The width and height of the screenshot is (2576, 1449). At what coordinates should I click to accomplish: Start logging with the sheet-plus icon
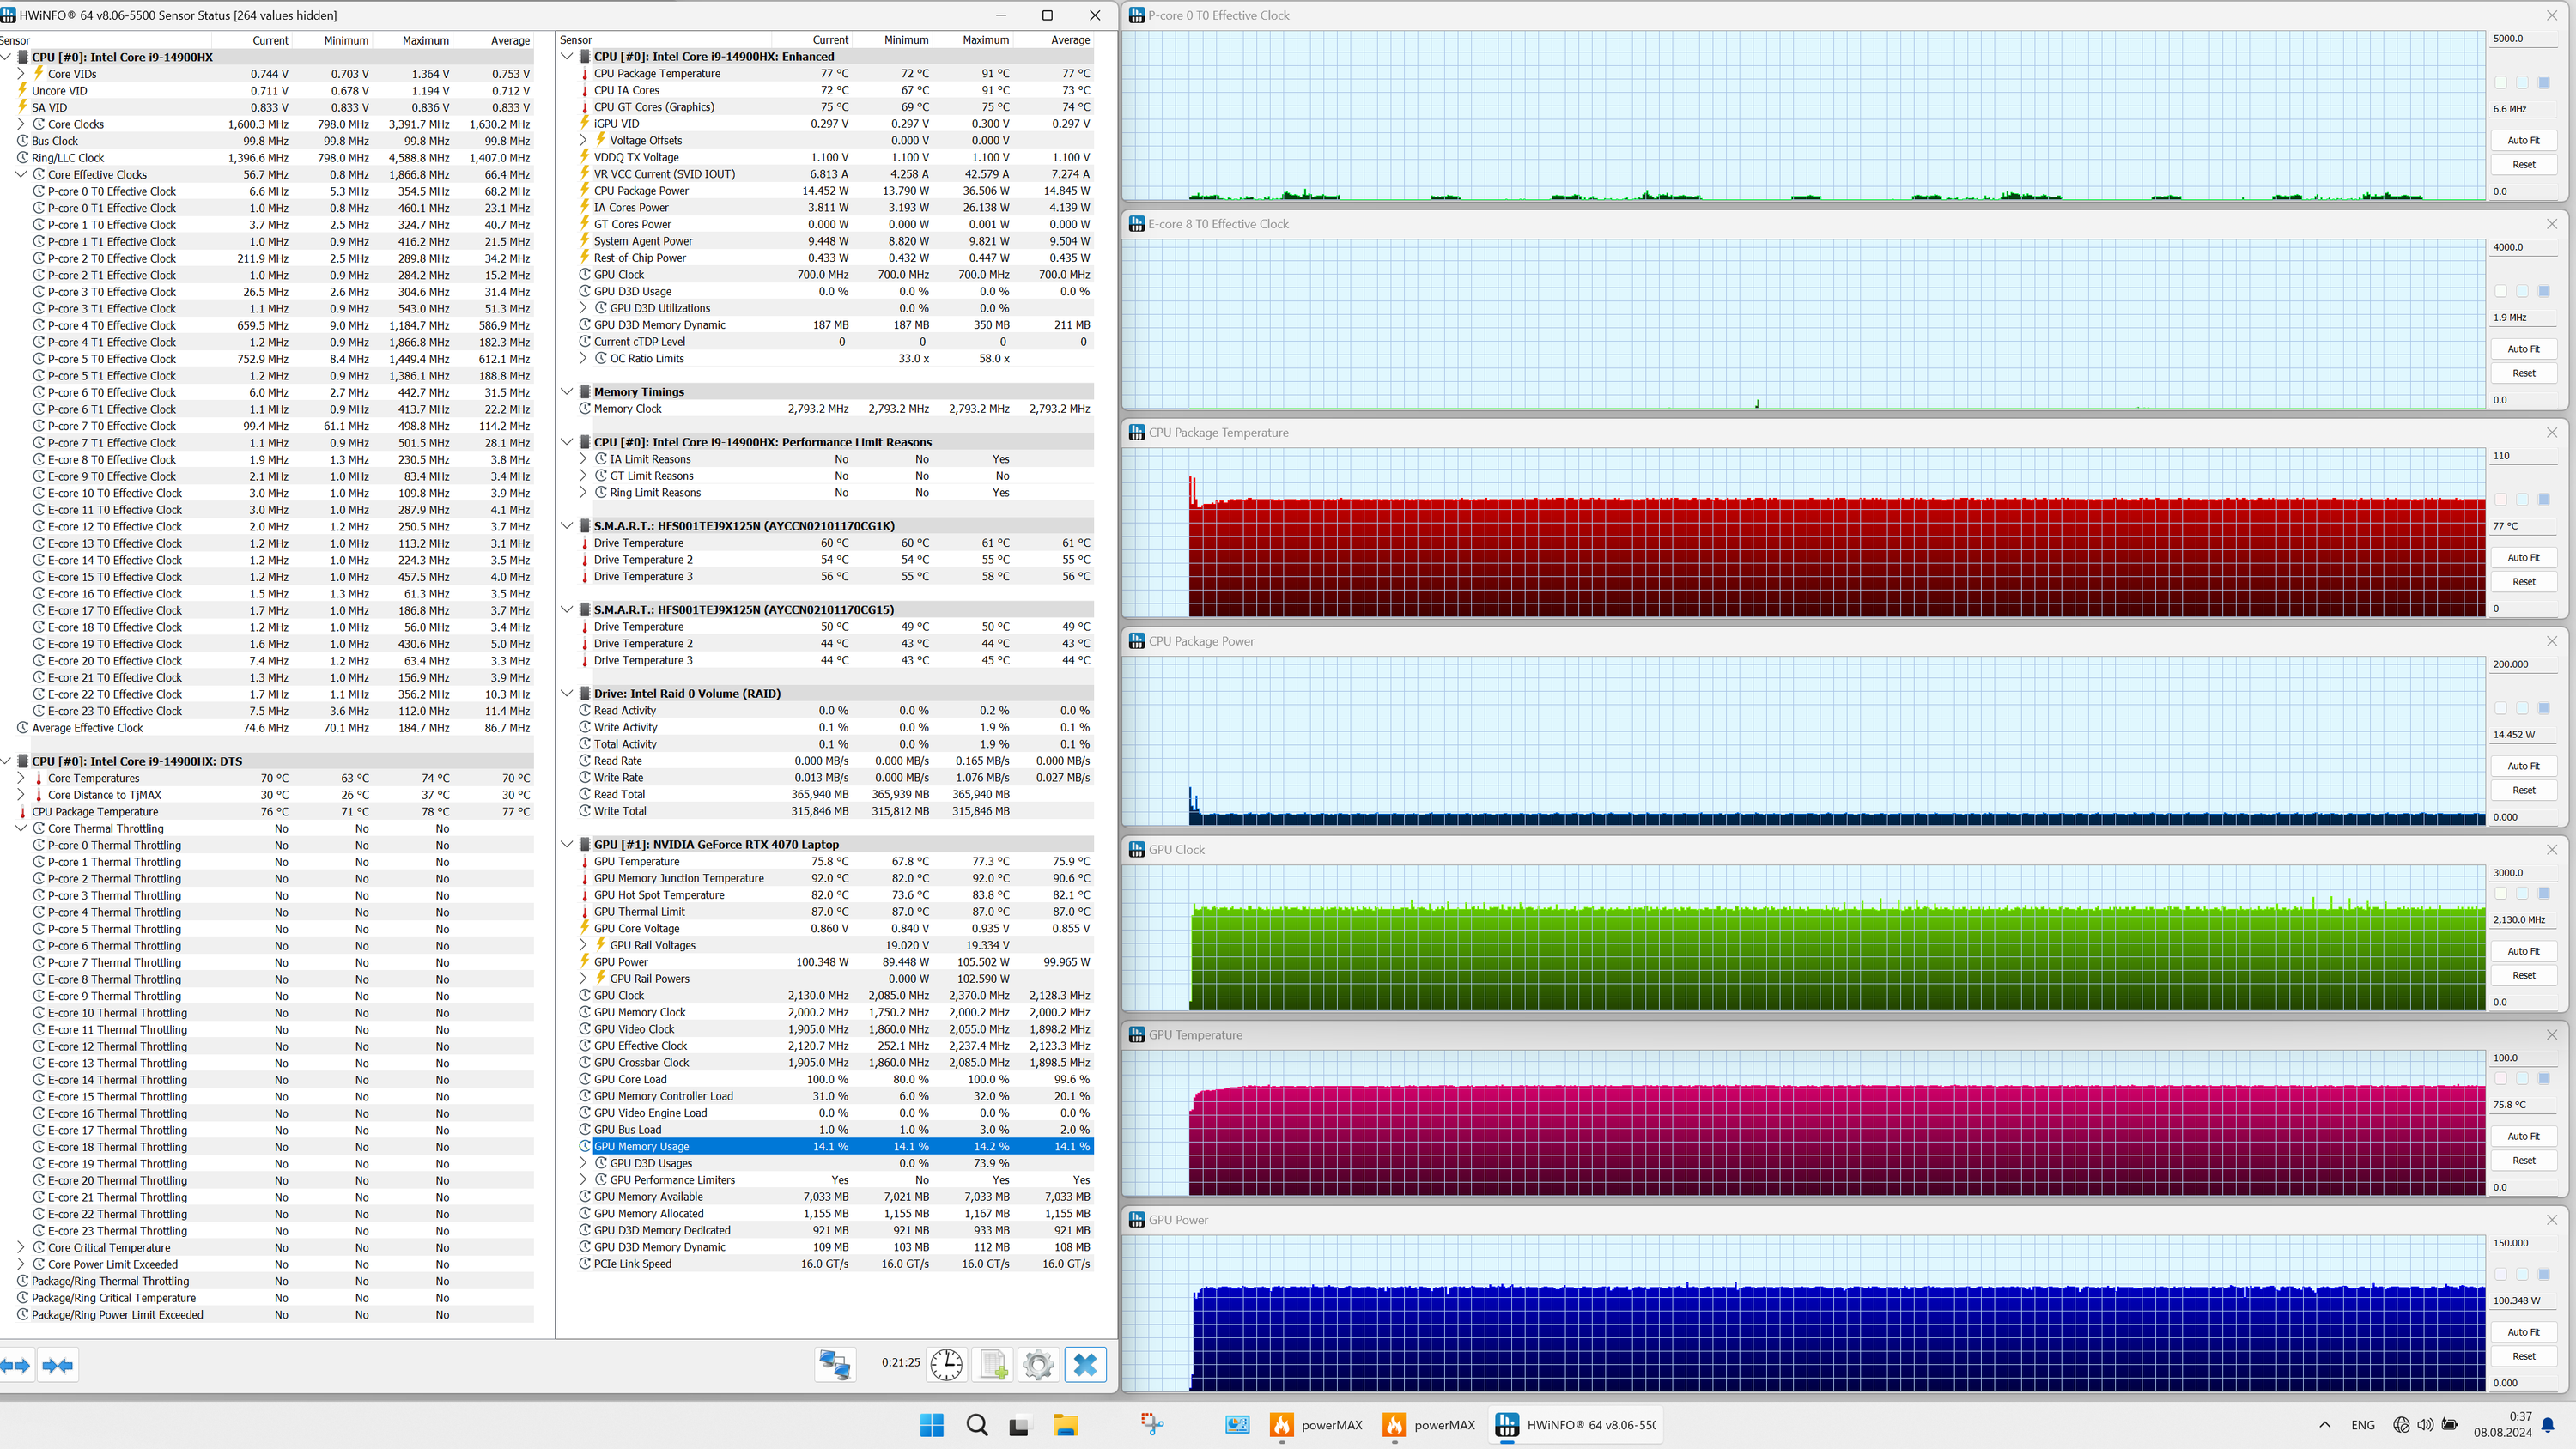[993, 1364]
